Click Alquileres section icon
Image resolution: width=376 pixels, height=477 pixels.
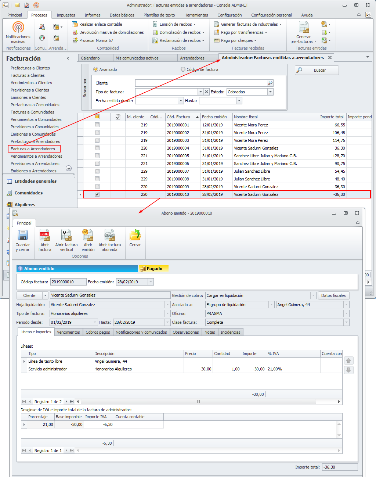tap(10, 205)
